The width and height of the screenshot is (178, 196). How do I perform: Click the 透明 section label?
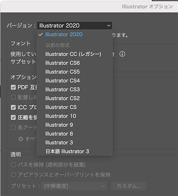tap(16, 155)
